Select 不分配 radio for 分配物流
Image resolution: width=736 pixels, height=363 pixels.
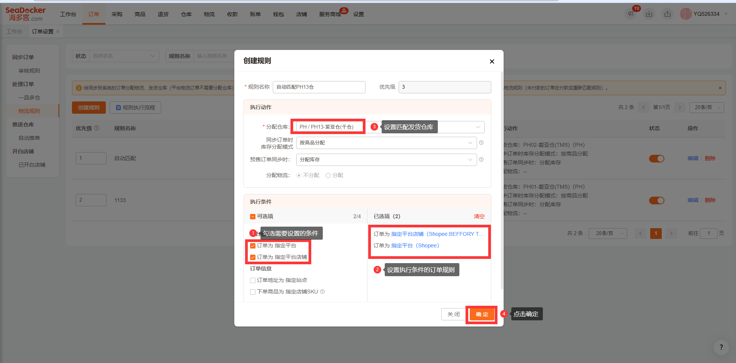tap(299, 176)
